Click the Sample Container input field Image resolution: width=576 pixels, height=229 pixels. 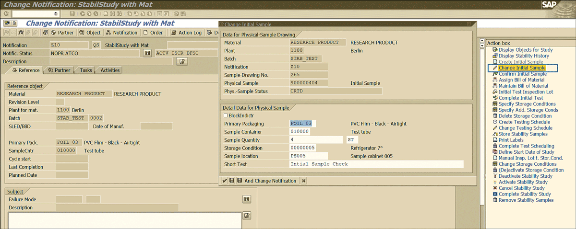click(300, 132)
